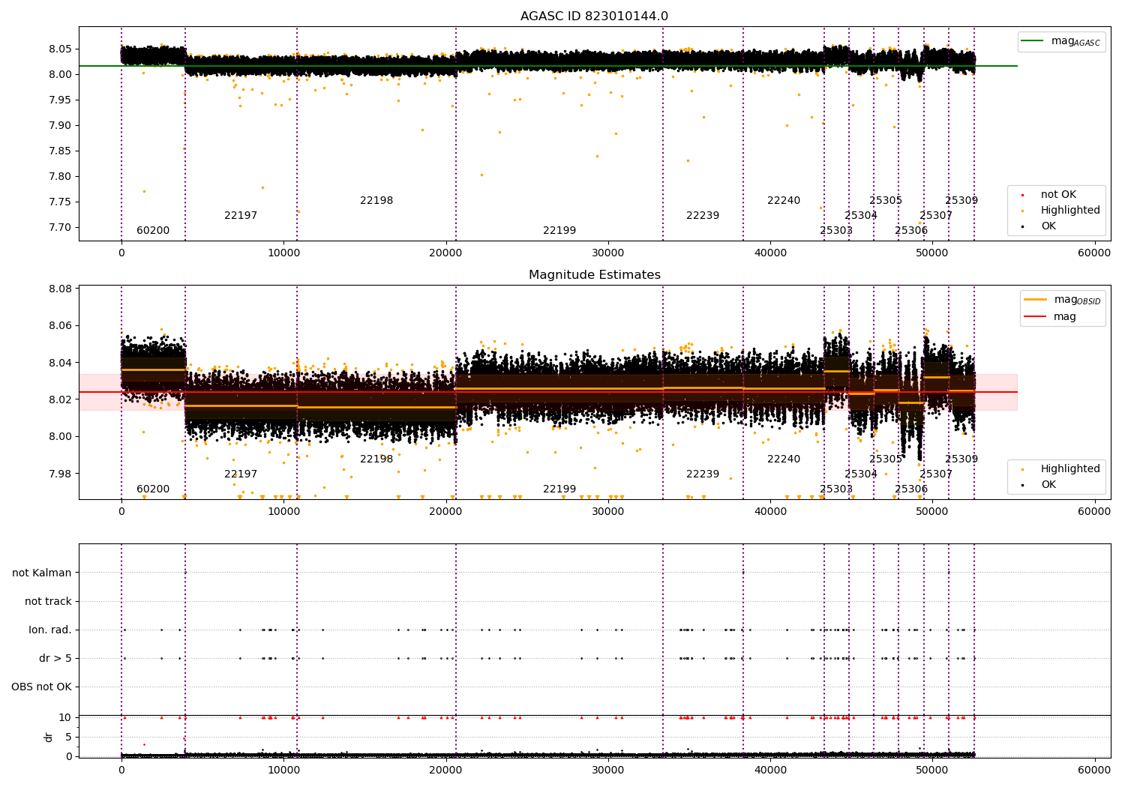
Task: Select 'Highlighted' in Magnitude Estimates legend
Action: coord(1060,469)
